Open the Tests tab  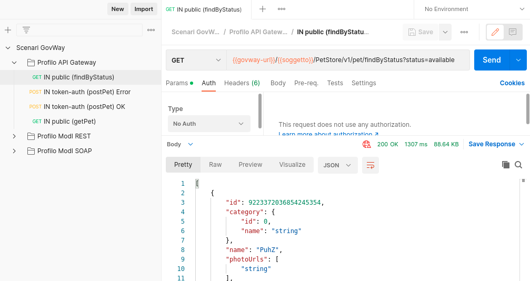(x=335, y=83)
